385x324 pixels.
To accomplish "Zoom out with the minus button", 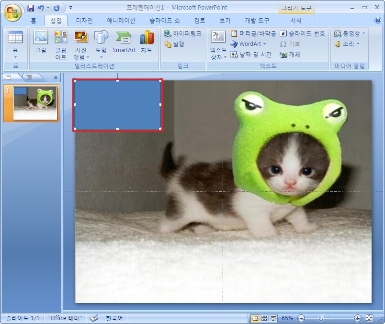I will [301, 318].
